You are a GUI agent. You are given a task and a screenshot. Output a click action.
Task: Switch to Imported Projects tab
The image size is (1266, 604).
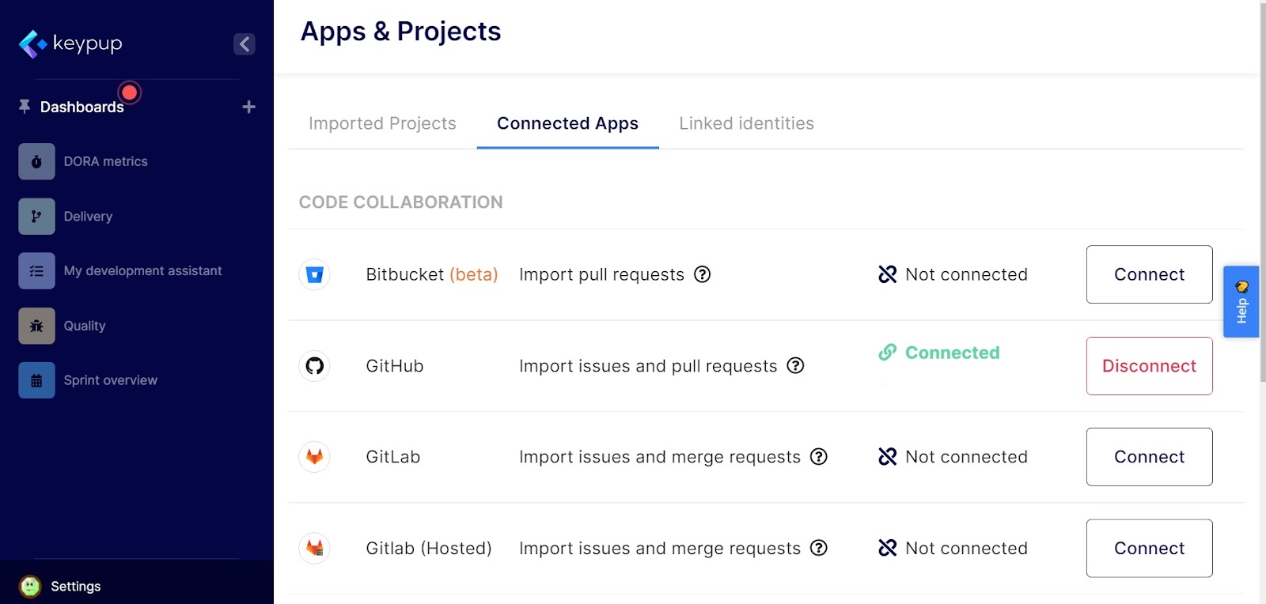(382, 123)
